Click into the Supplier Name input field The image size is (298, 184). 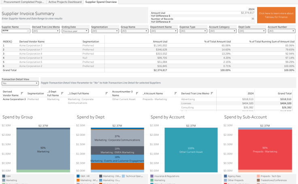click(14, 31)
